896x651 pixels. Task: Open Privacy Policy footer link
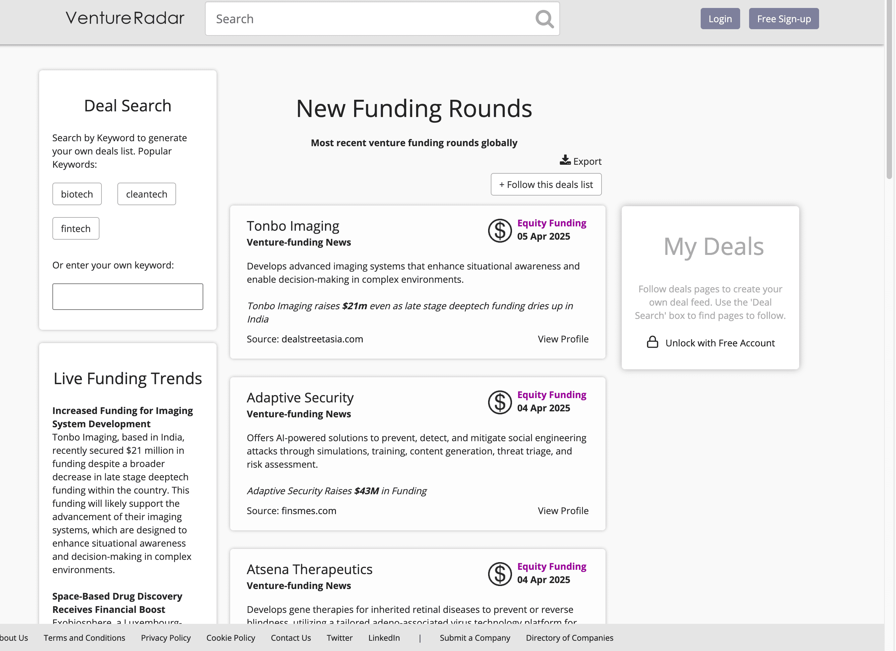click(x=165, y=638)
